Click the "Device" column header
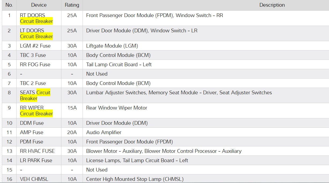 39,5
